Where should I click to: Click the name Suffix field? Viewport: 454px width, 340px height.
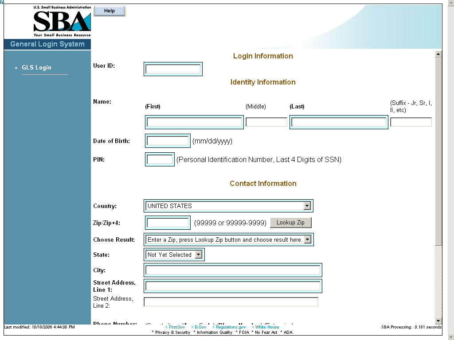coord(411,122)
